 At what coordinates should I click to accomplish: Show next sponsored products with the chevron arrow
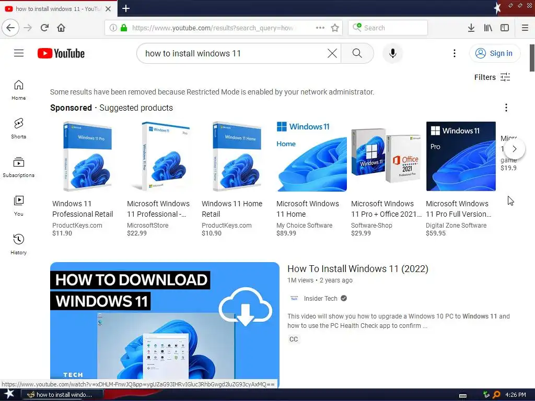(515, 149)
